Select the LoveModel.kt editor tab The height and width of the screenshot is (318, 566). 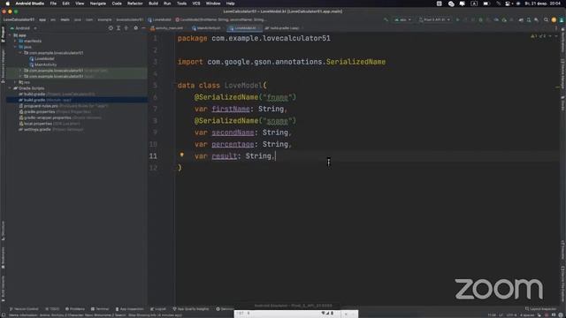tap(244, 27)
